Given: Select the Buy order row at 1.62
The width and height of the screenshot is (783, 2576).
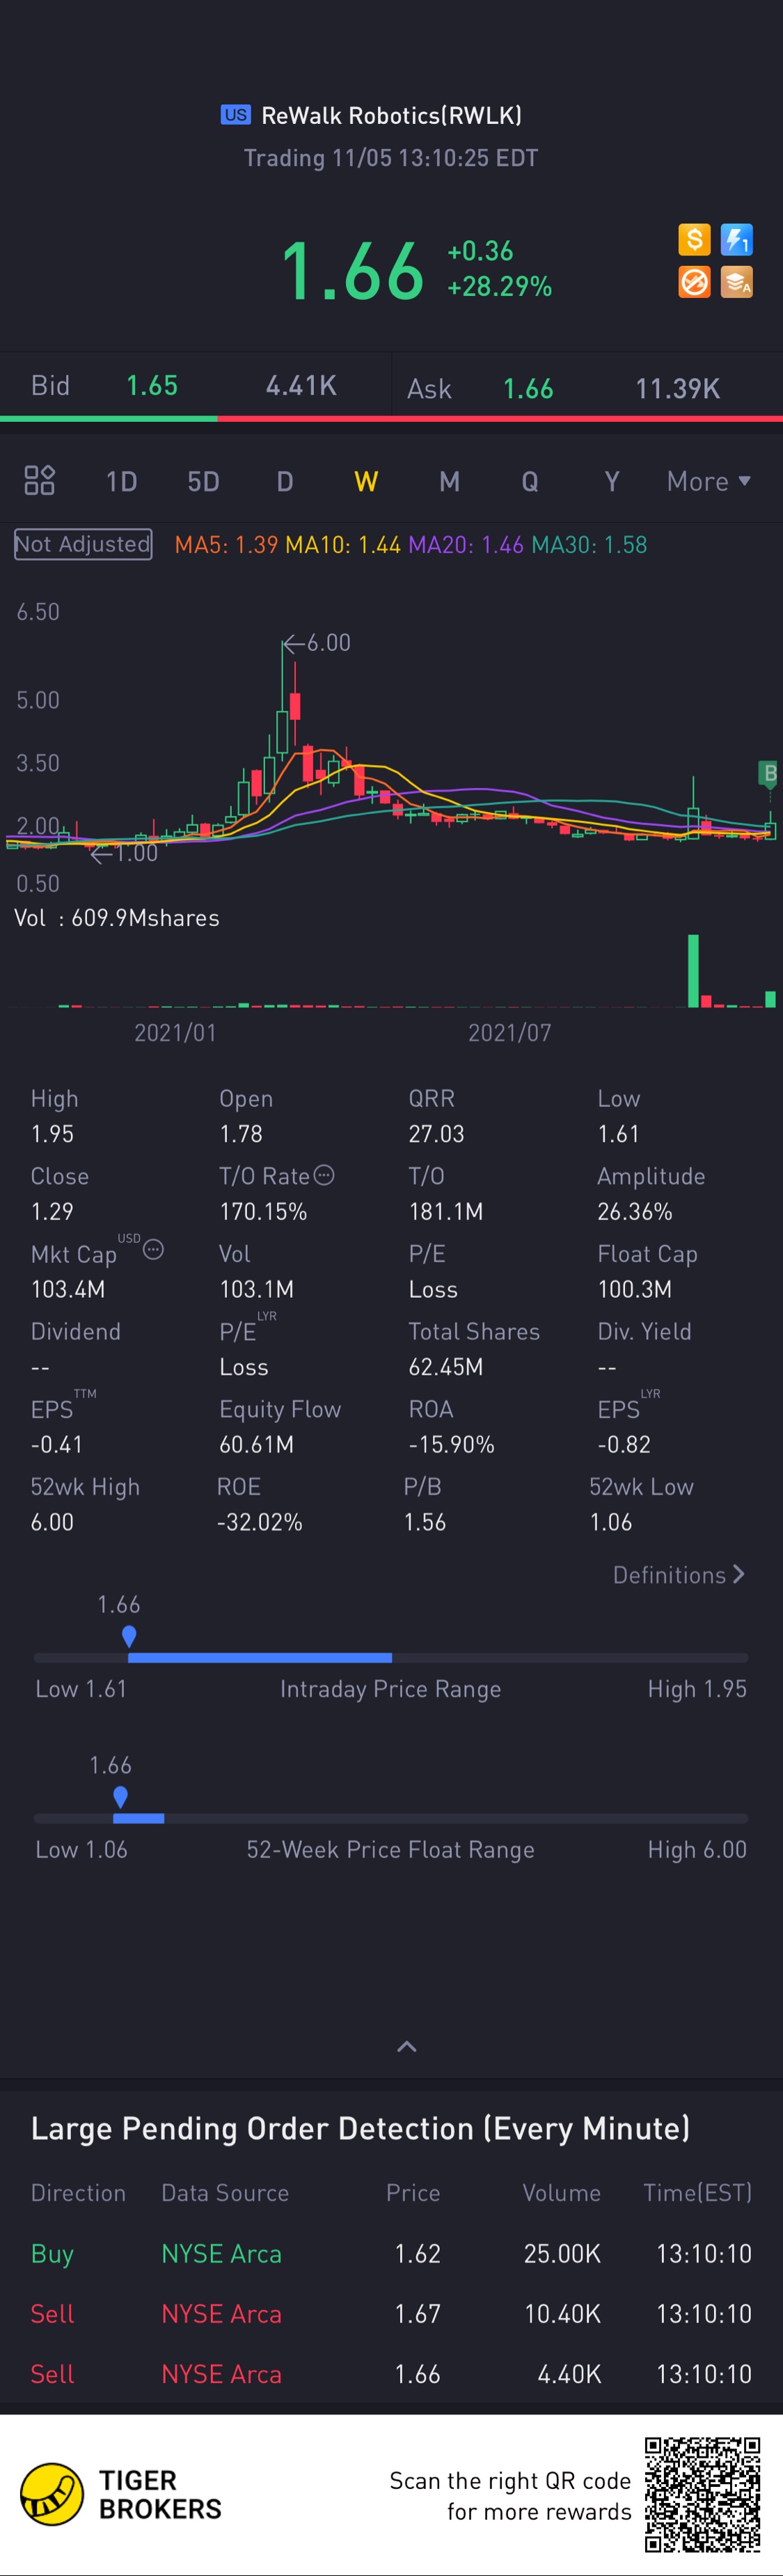Looking at the screenshot, I should [x=391, y=2253].
